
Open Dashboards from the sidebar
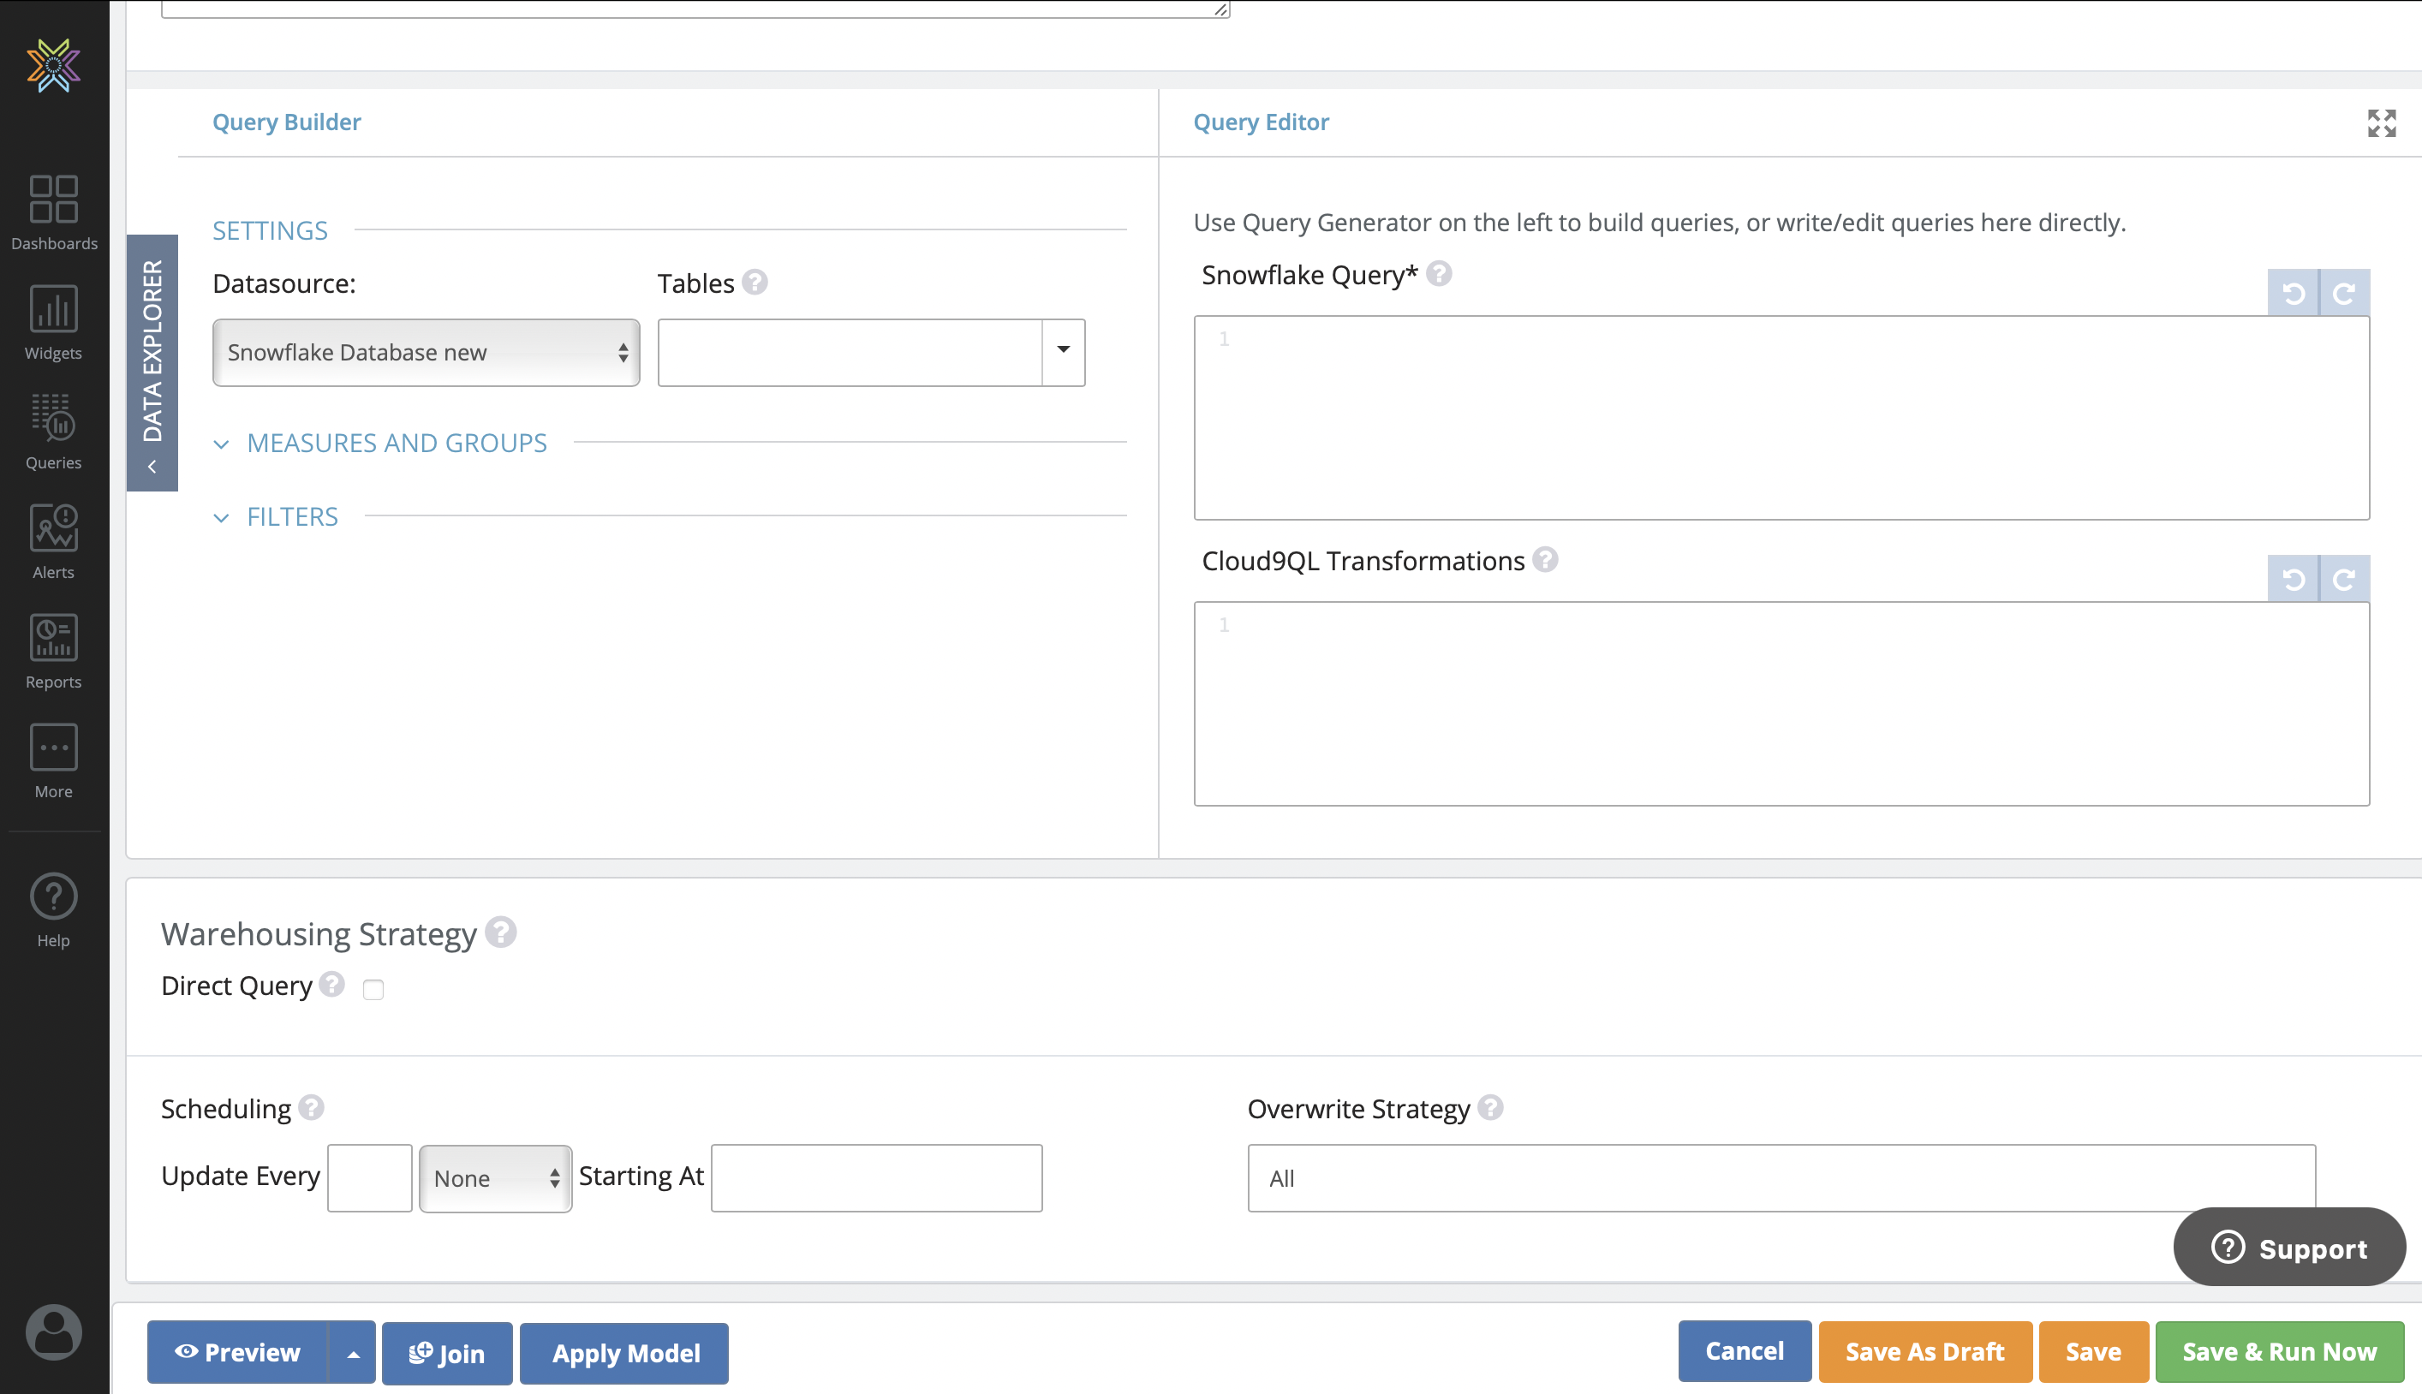tap(54, 211)
